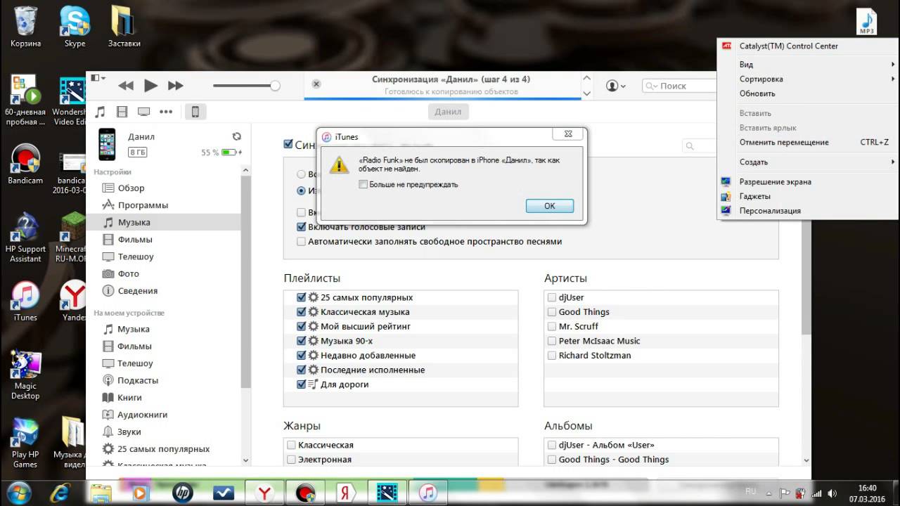
Task: Open the Music library icon in toolbar
Action: point(100,112)
